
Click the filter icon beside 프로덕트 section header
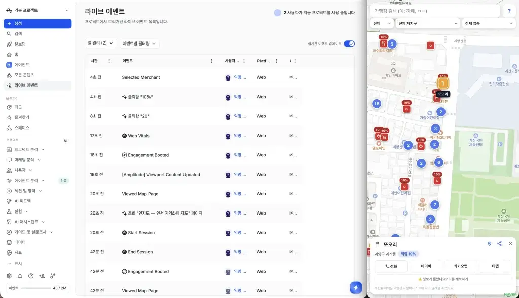click(65, 140)
